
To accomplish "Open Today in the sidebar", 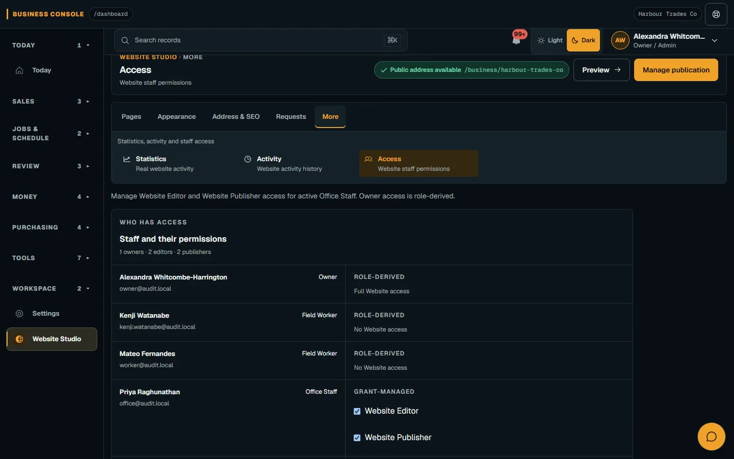I will [51, 70].
